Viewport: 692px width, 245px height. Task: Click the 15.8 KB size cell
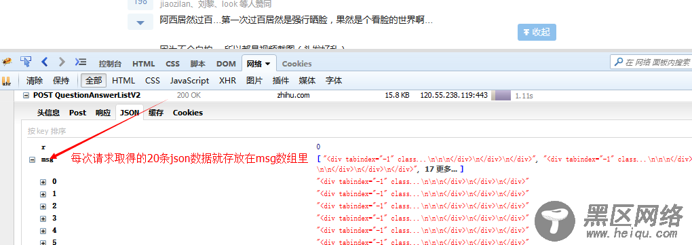pos(397,95)
